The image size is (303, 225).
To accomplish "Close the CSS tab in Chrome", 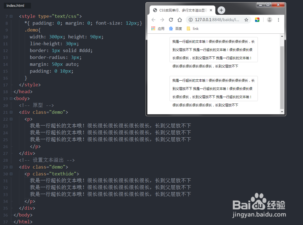I will tap(211, 10).
